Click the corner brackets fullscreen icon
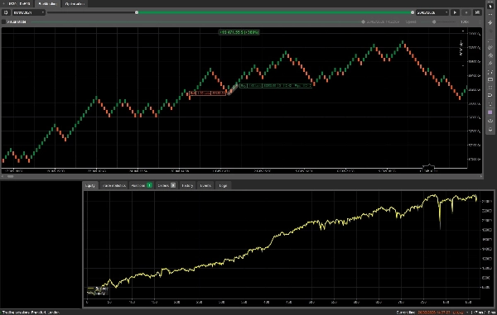The height and width of the screenshot is (315, 497). pos(490,72)
